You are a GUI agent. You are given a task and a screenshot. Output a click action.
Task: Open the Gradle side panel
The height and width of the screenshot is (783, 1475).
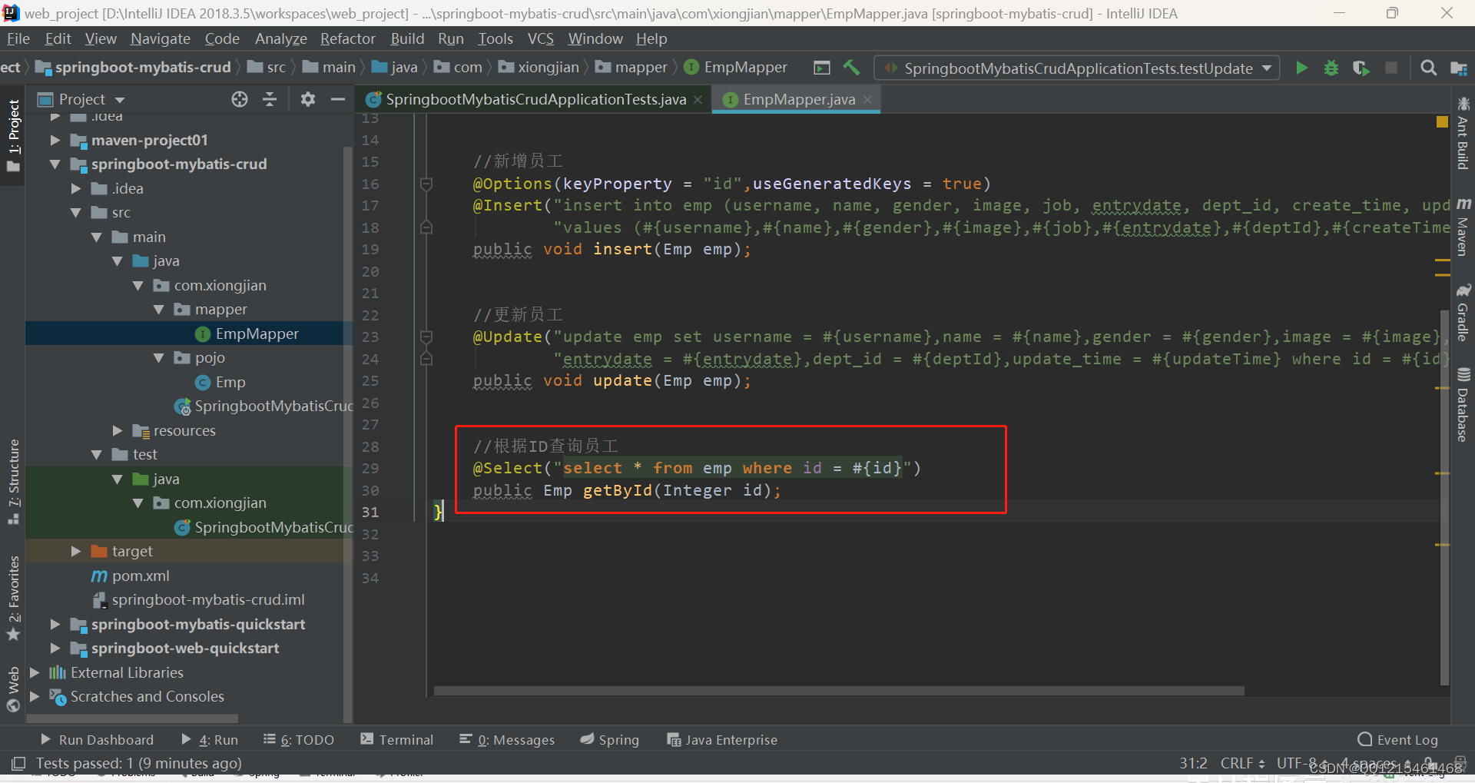(x=1463, y=312)
